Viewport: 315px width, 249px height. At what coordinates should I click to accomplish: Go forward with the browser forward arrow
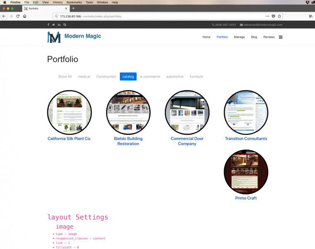[x=11, y=16]
